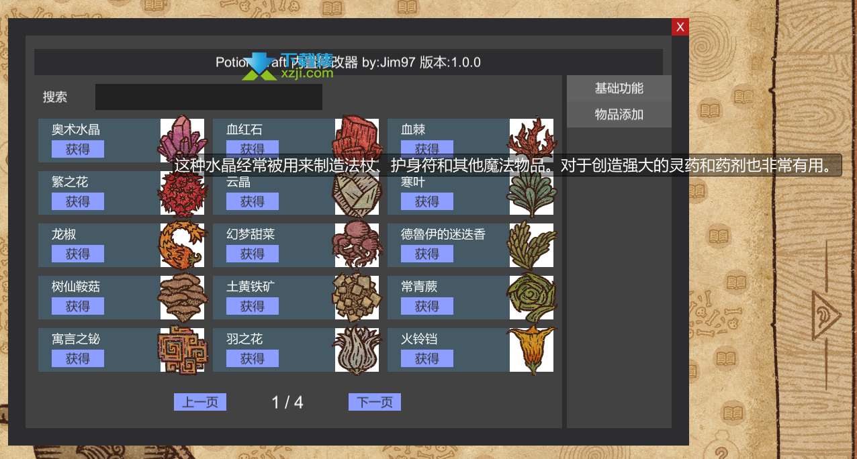Switch to the 物品添加 tab
Screen dimensions: 857x459
tap(619, 115)
